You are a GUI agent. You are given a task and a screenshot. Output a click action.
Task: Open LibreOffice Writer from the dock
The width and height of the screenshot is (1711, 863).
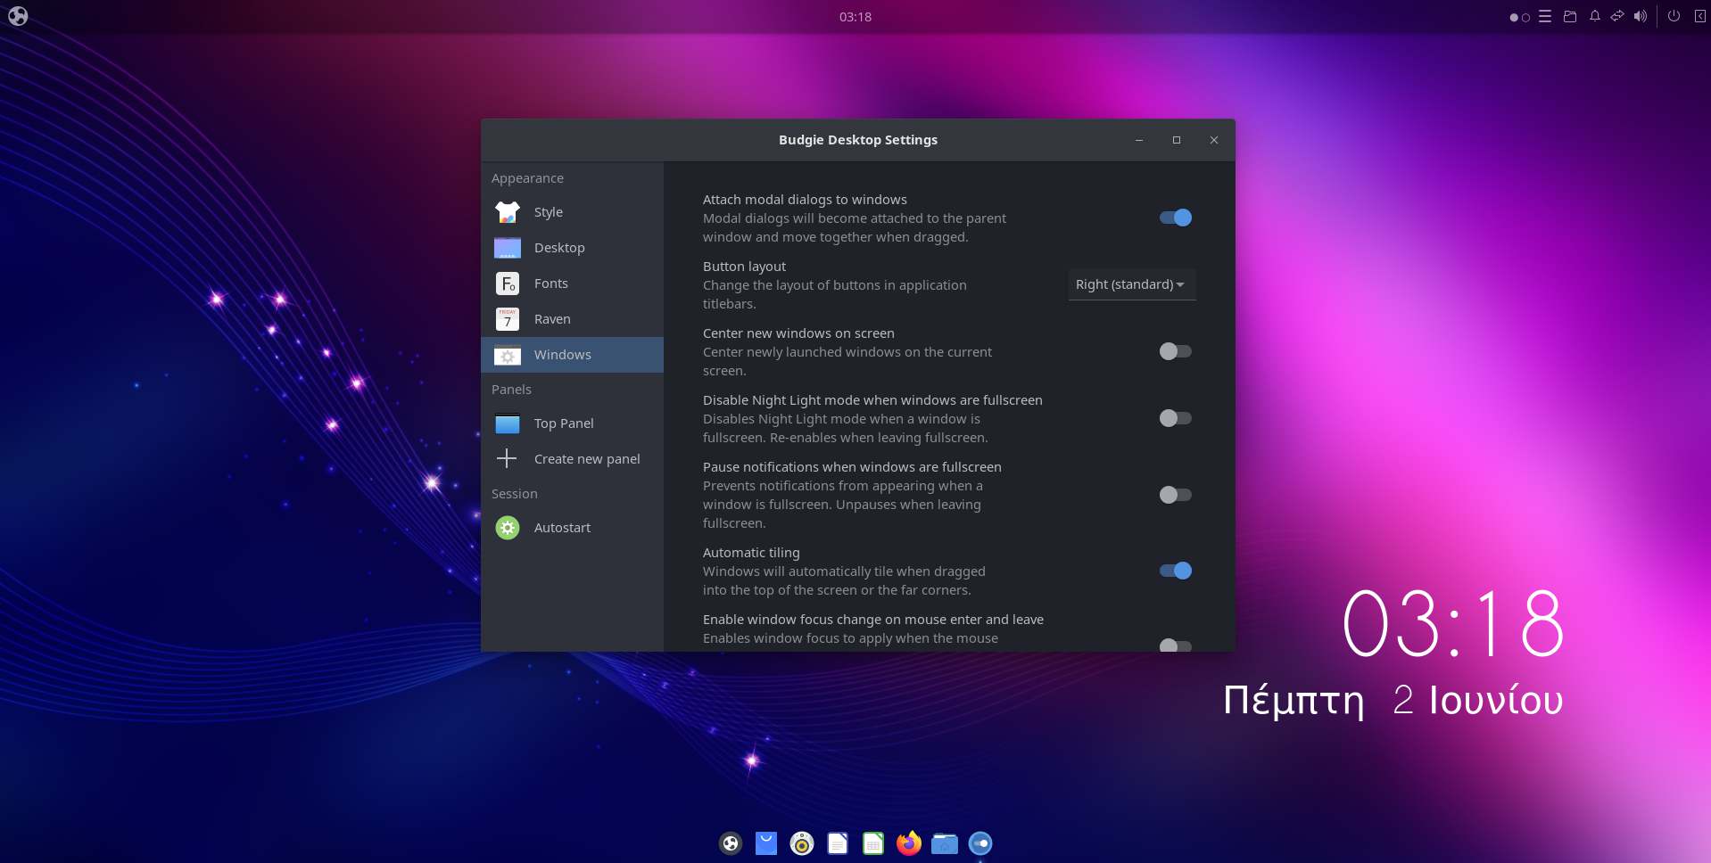pos(837,842)
